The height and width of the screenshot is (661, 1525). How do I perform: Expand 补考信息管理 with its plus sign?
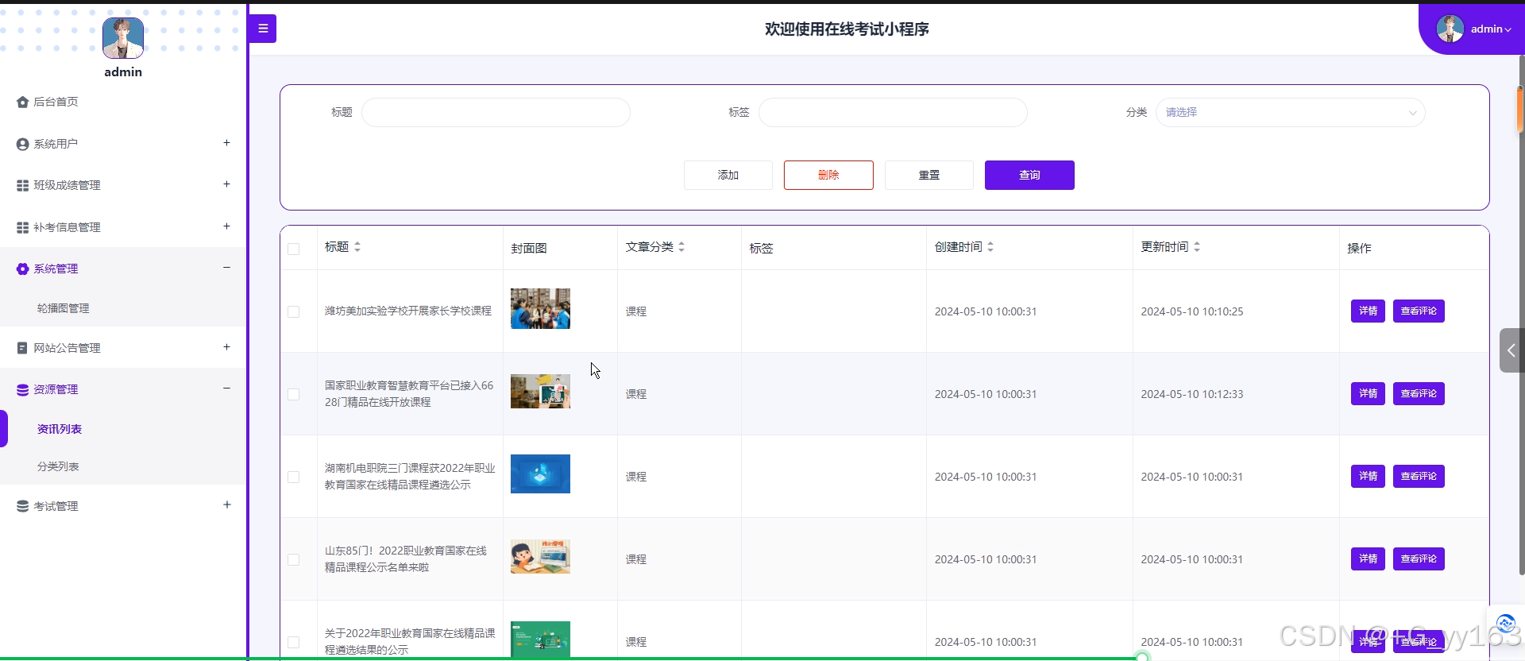[x=226, y=226]
